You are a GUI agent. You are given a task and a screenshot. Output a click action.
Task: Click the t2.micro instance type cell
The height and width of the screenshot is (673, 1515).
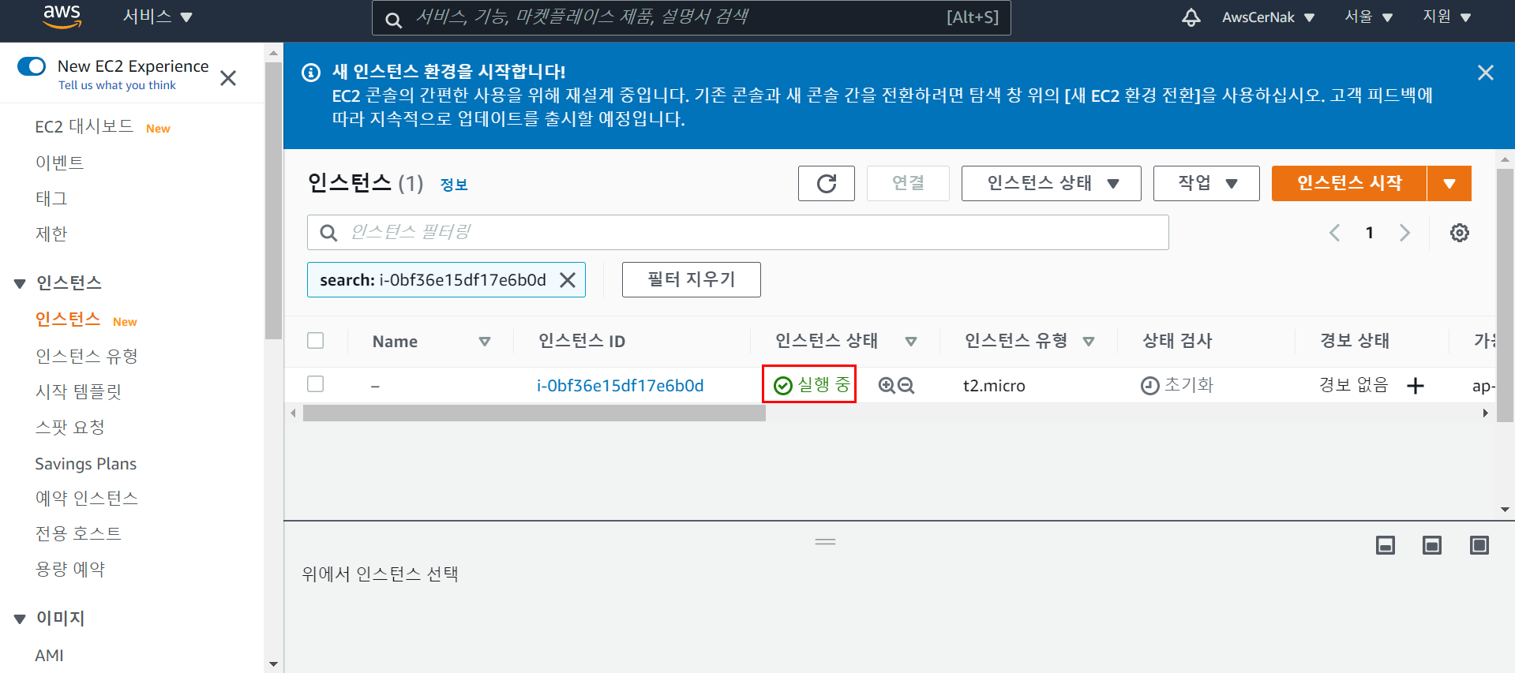[994, 386]
